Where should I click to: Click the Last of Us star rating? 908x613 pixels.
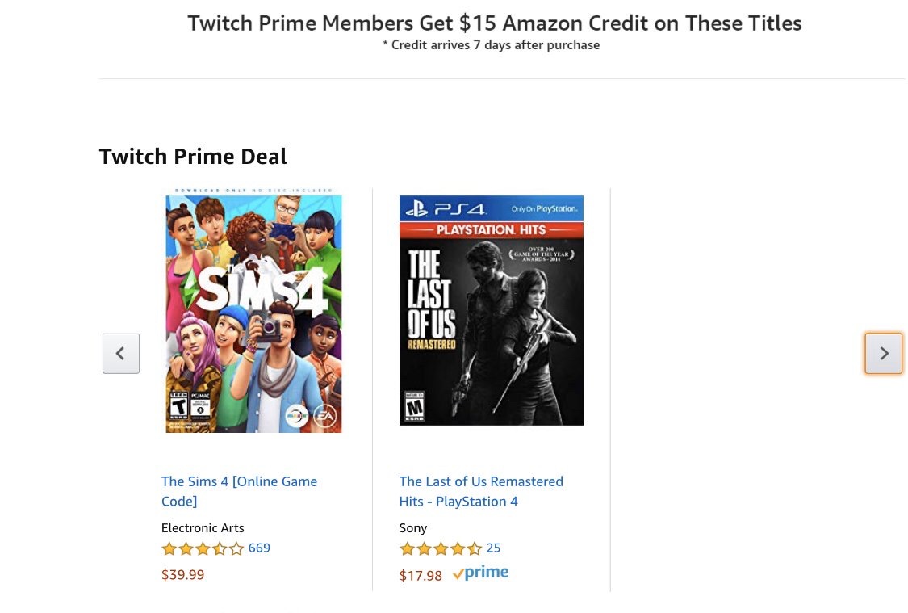[441, 548]
